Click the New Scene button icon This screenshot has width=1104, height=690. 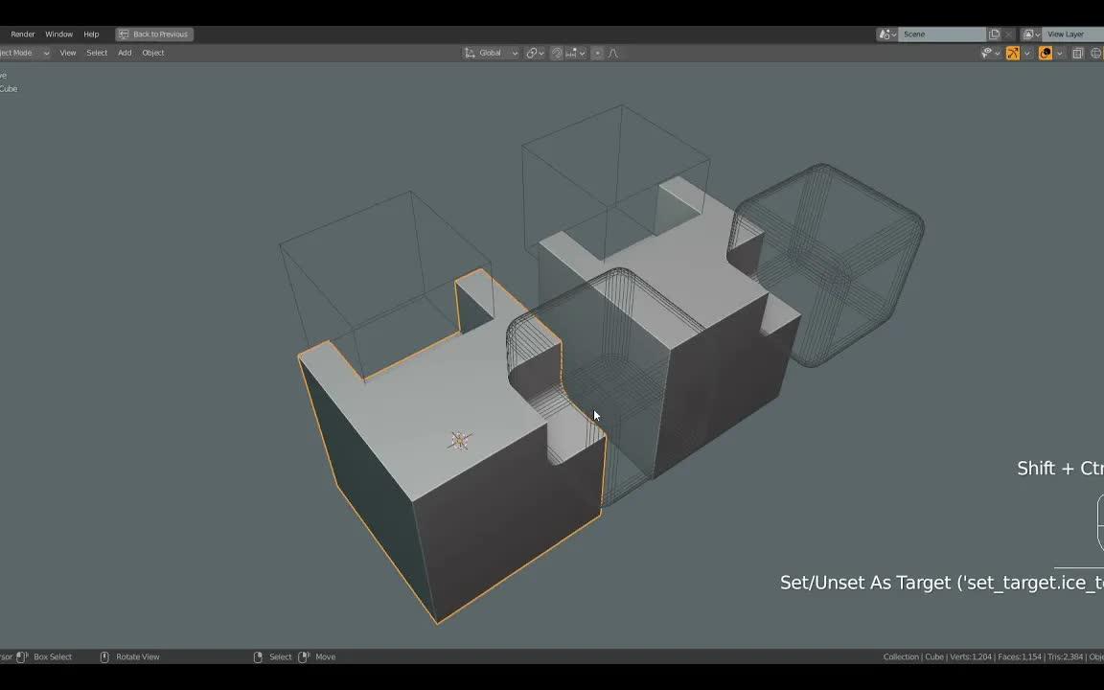click(995, 34)
